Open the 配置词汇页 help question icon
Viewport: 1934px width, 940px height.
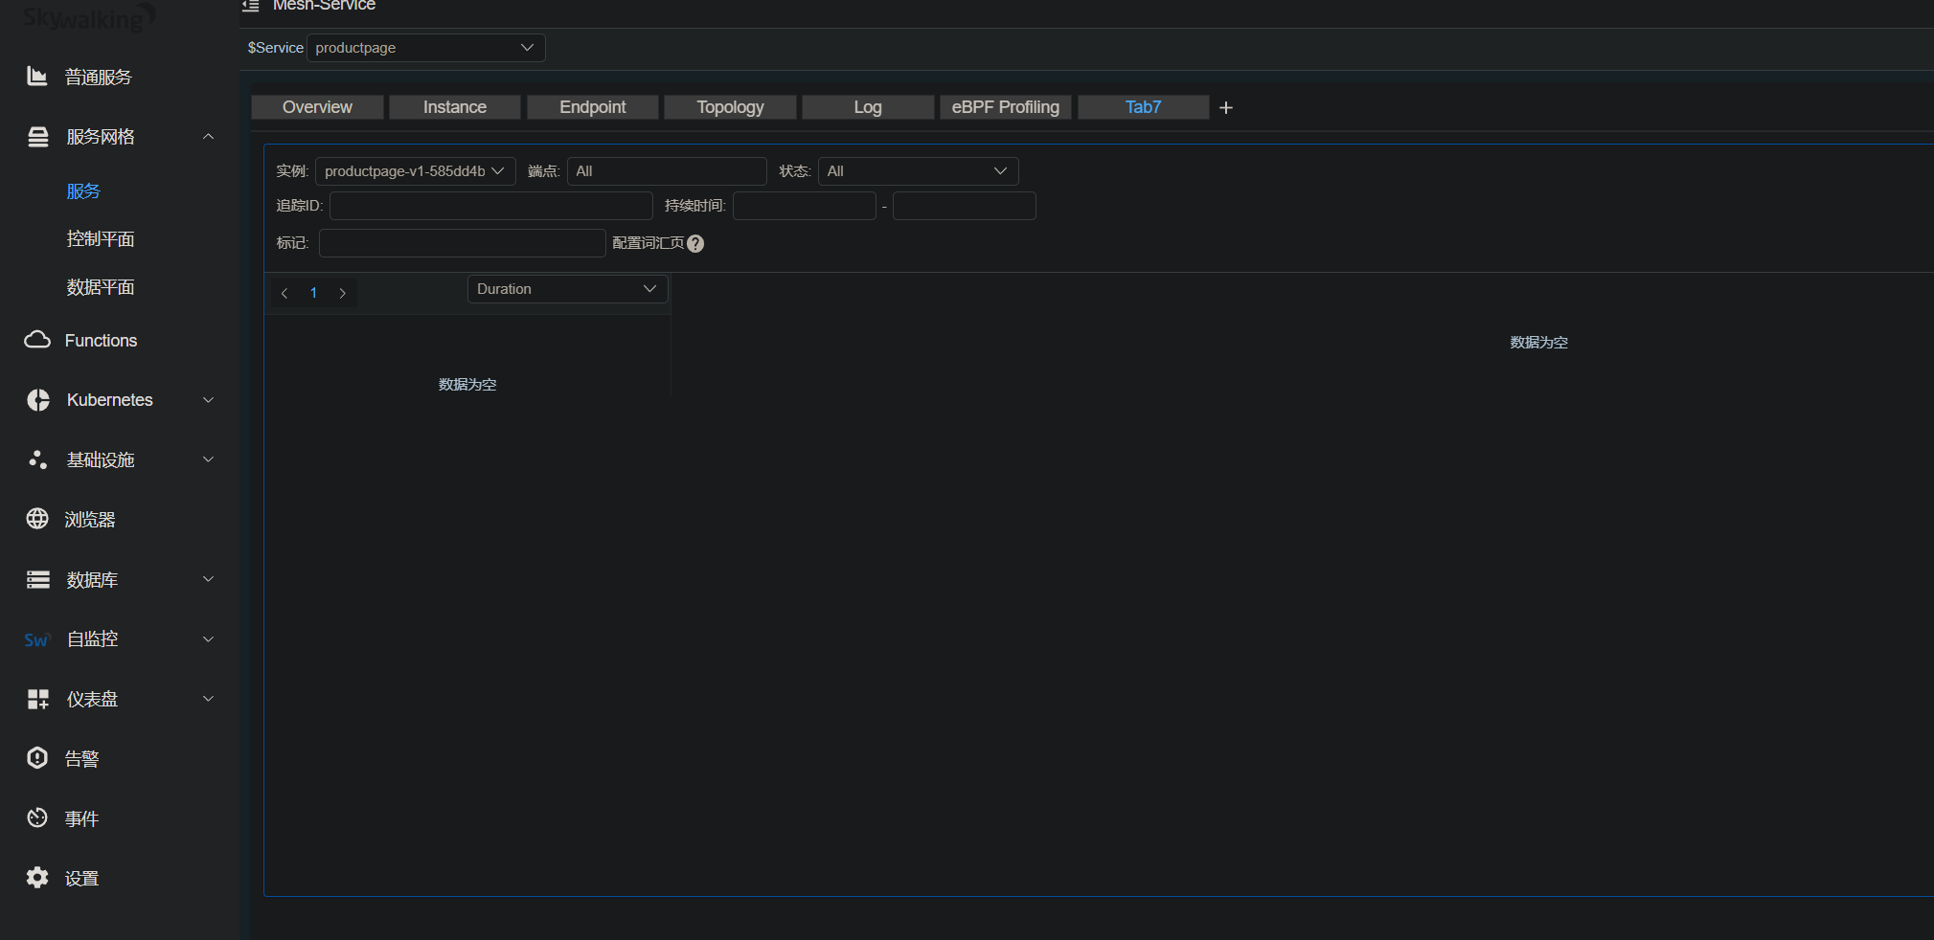tap(695, 243)
